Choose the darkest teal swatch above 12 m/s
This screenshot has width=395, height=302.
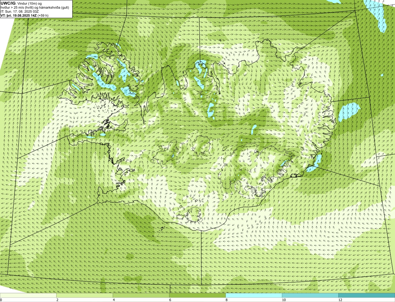[x=367, y=295]
